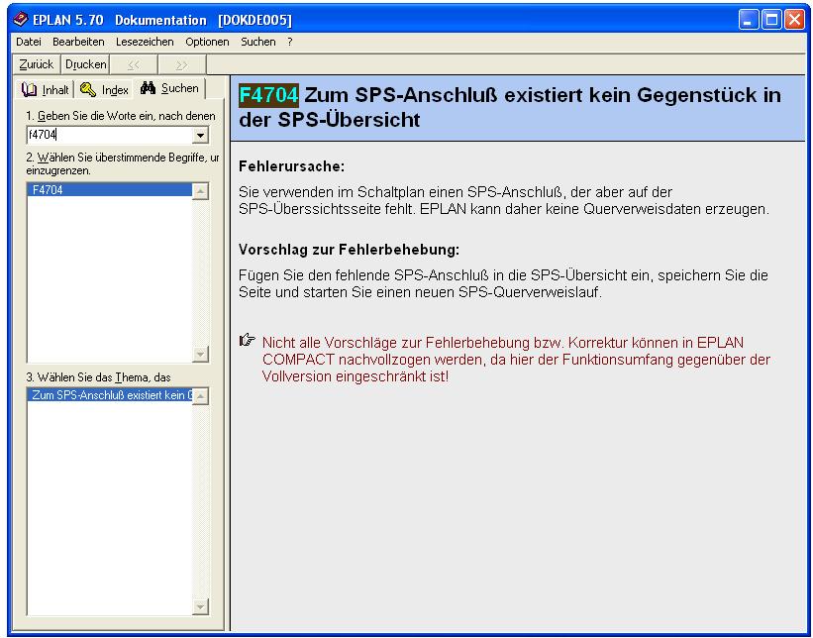Close the EPLAN documentation window

(794, 20)
